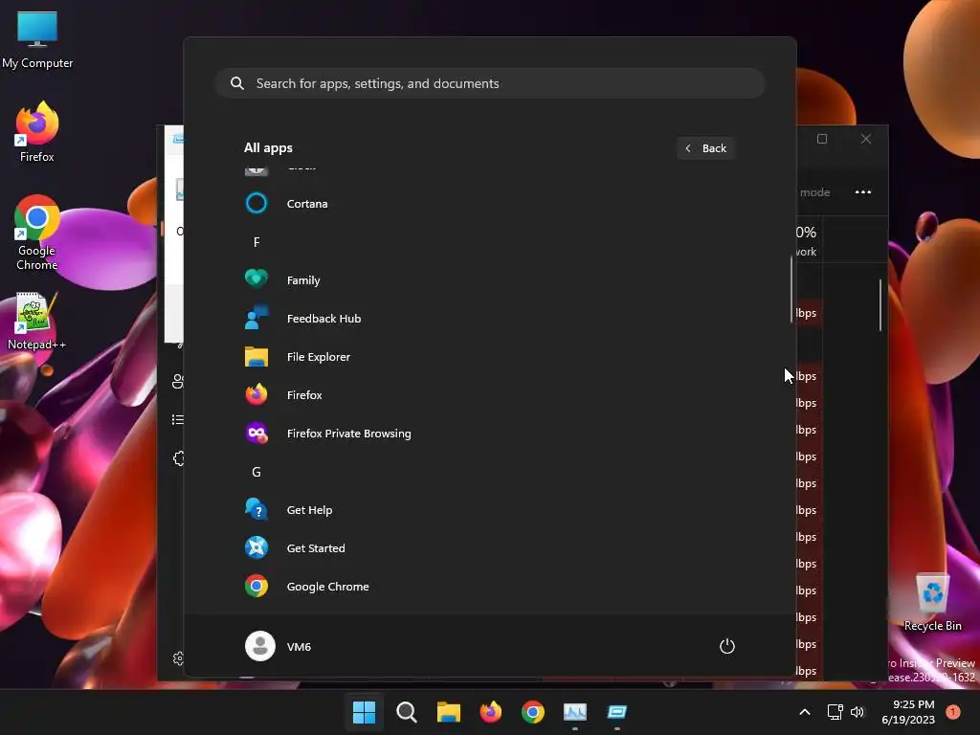
Task: Click the Task Manager vertical scrollbar
Action: pos(880,305)
